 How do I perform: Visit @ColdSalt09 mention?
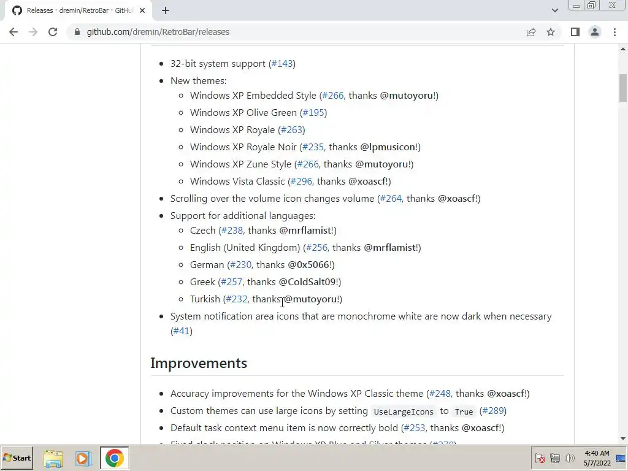pyautogui.click(x=307, y=282)
